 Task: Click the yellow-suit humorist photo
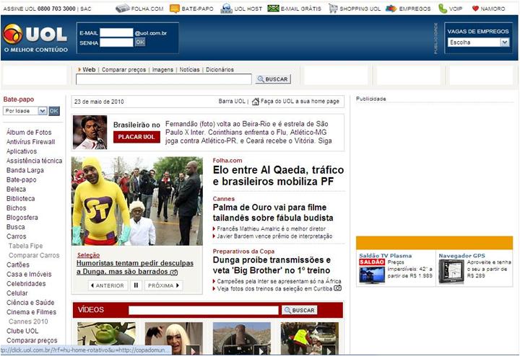click(x=137, y=201)
